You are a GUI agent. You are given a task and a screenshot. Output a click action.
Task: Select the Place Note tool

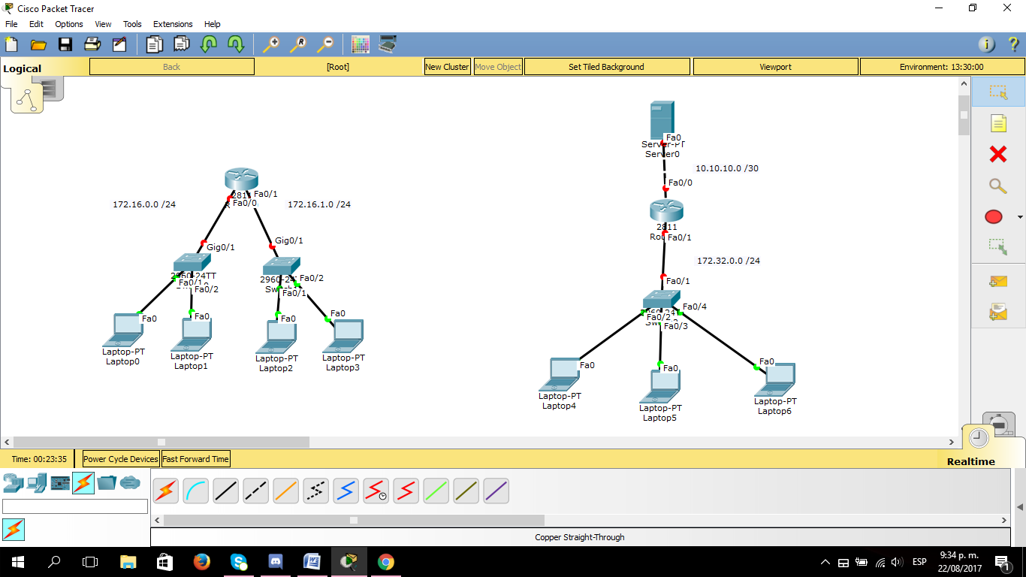click(997, 124)
